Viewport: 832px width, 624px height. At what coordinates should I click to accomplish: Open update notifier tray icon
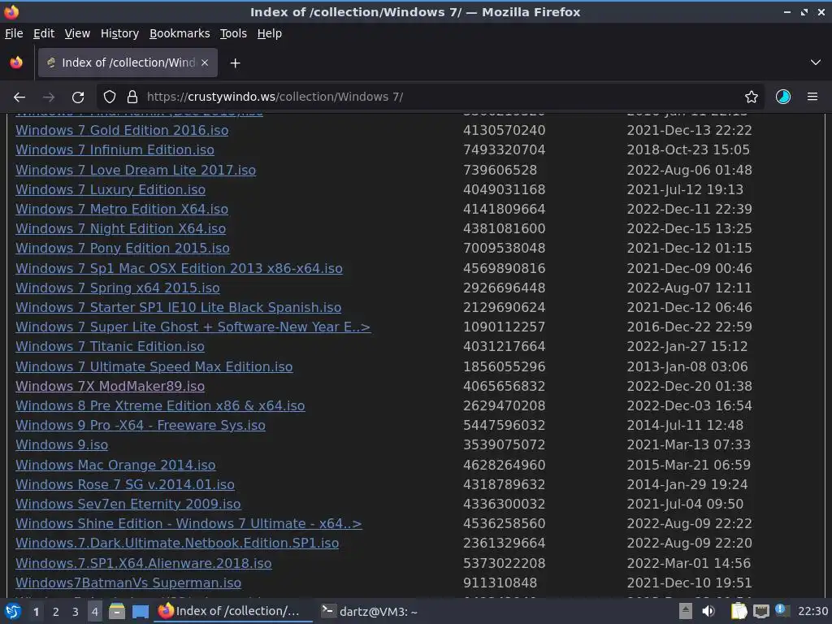[x=782, y=611]
